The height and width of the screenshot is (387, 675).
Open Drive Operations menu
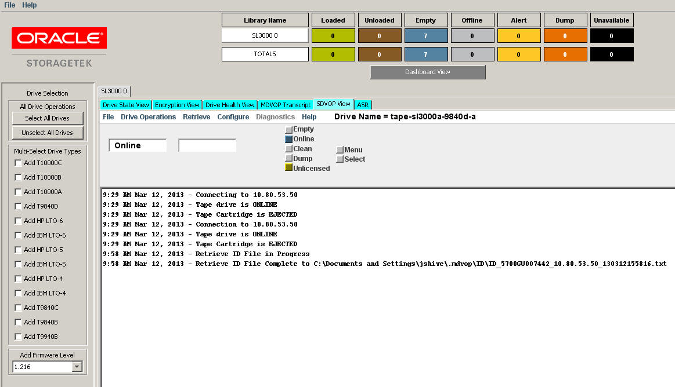click(148, 117)
